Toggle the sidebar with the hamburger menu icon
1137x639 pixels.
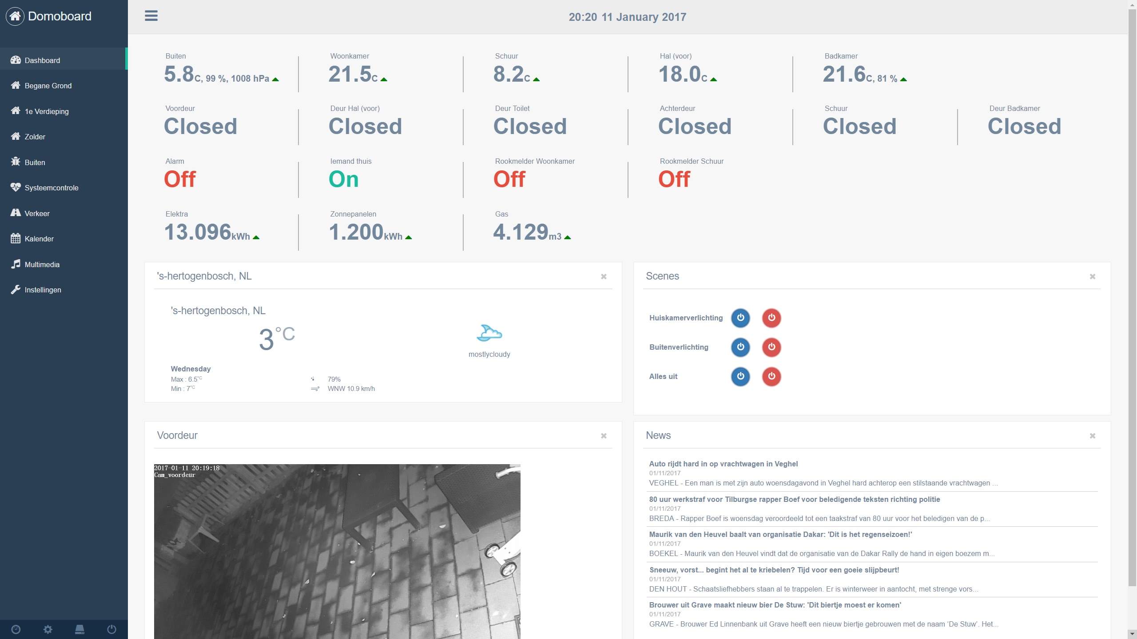[151, 16]
